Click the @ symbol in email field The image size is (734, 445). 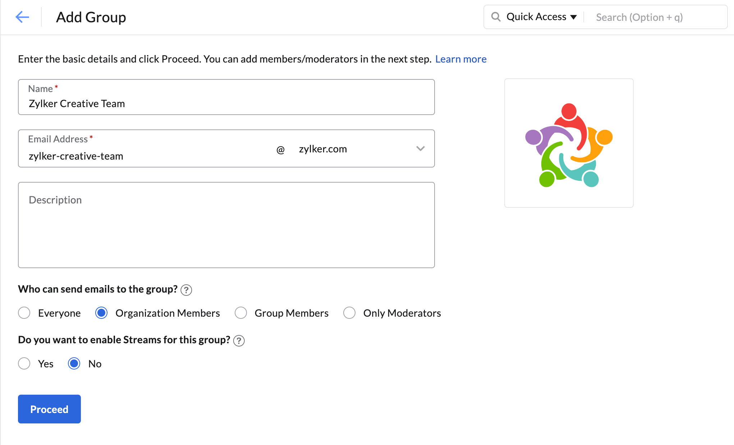click(280, 150)
